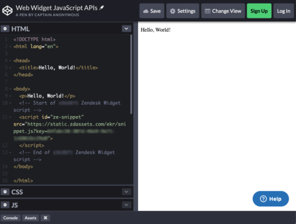Open the pen Settings
The width and height of the screenshot is (296, 224).
[x=183, y=11]
